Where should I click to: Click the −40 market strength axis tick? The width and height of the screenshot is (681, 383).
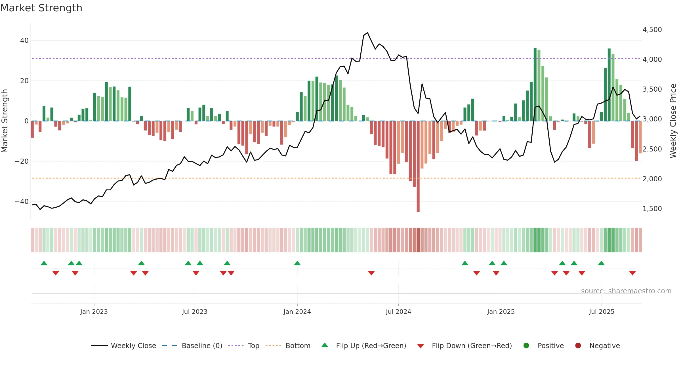click(x=22, y=202)
